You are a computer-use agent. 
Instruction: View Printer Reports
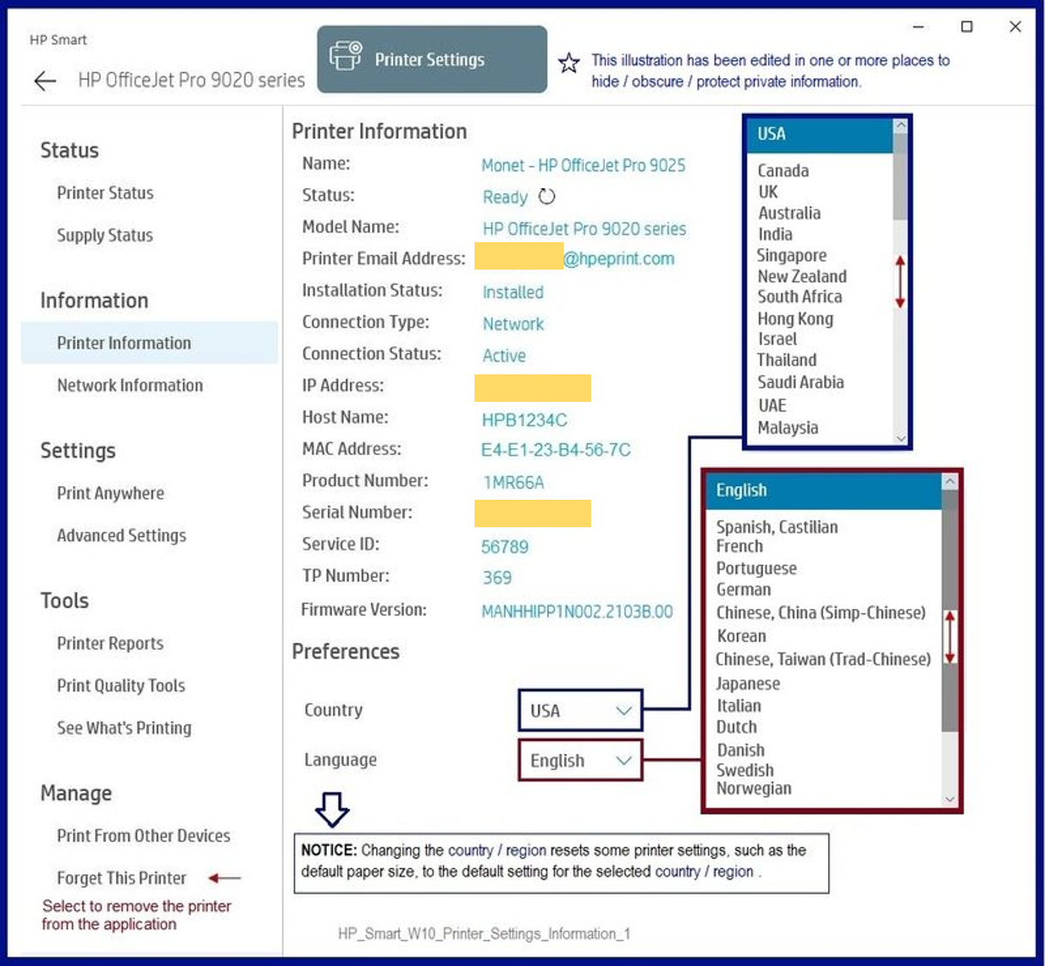click(110, 643)
